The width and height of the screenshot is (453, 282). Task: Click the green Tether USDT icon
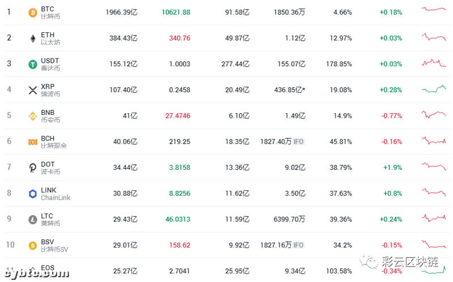pos(33,64)
